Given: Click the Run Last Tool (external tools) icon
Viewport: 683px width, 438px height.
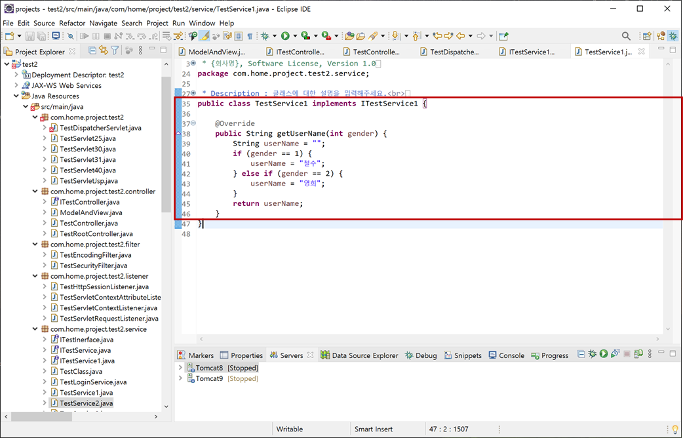Looking at the screenshot, I should (x=326, y=36).
